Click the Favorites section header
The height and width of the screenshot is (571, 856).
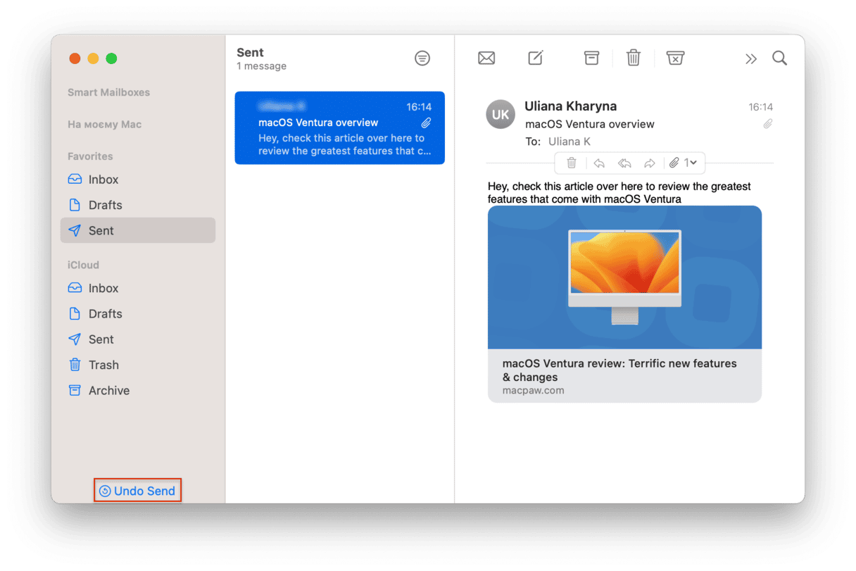pyautogui.click(x=90, y=156)
